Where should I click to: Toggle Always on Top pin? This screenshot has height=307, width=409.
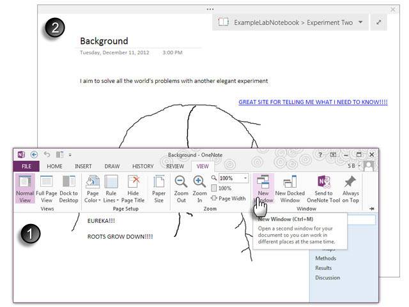pos(350,188)
